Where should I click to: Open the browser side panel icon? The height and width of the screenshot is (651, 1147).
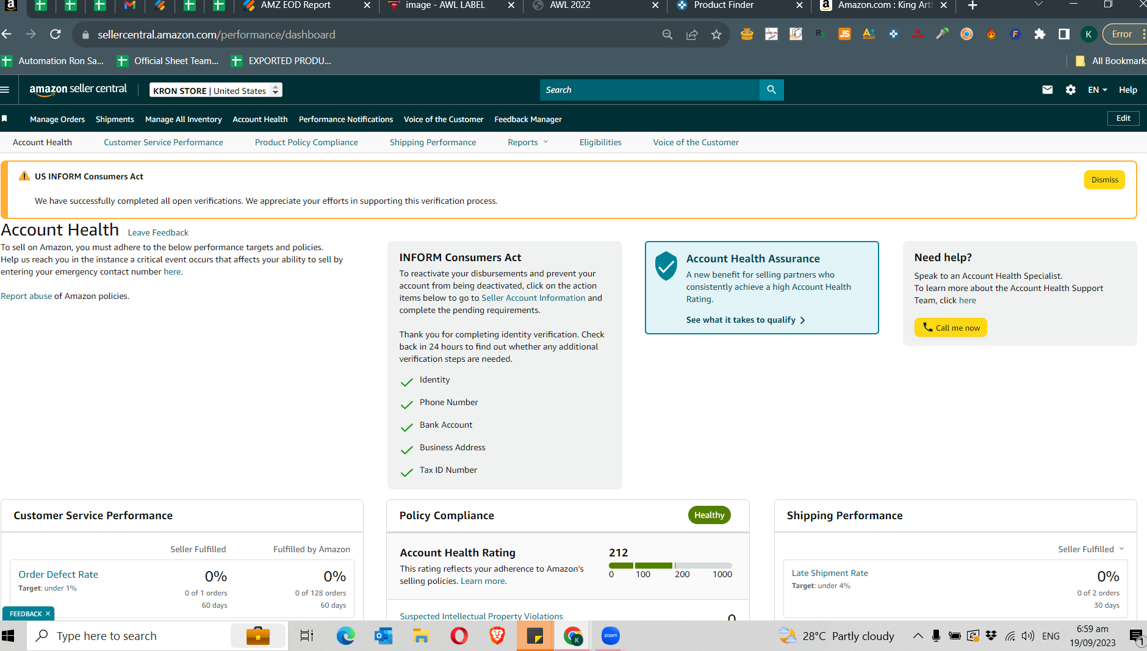point(1064,34)
